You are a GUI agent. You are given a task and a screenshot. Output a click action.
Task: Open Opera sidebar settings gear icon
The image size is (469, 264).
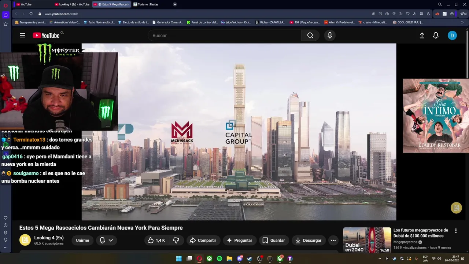(x=5, y=233)
